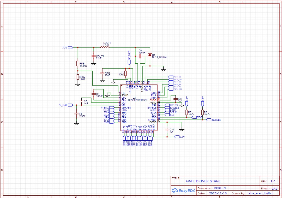Pick the RFB1 31.6kΩ resistor symbol
The width and height of the screenshot is (282, 198).
(x=78, y=64)
